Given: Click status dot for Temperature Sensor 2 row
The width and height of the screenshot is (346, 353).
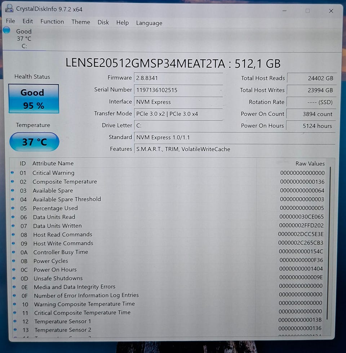Looking at the screenshot, I should coord(15,330).
